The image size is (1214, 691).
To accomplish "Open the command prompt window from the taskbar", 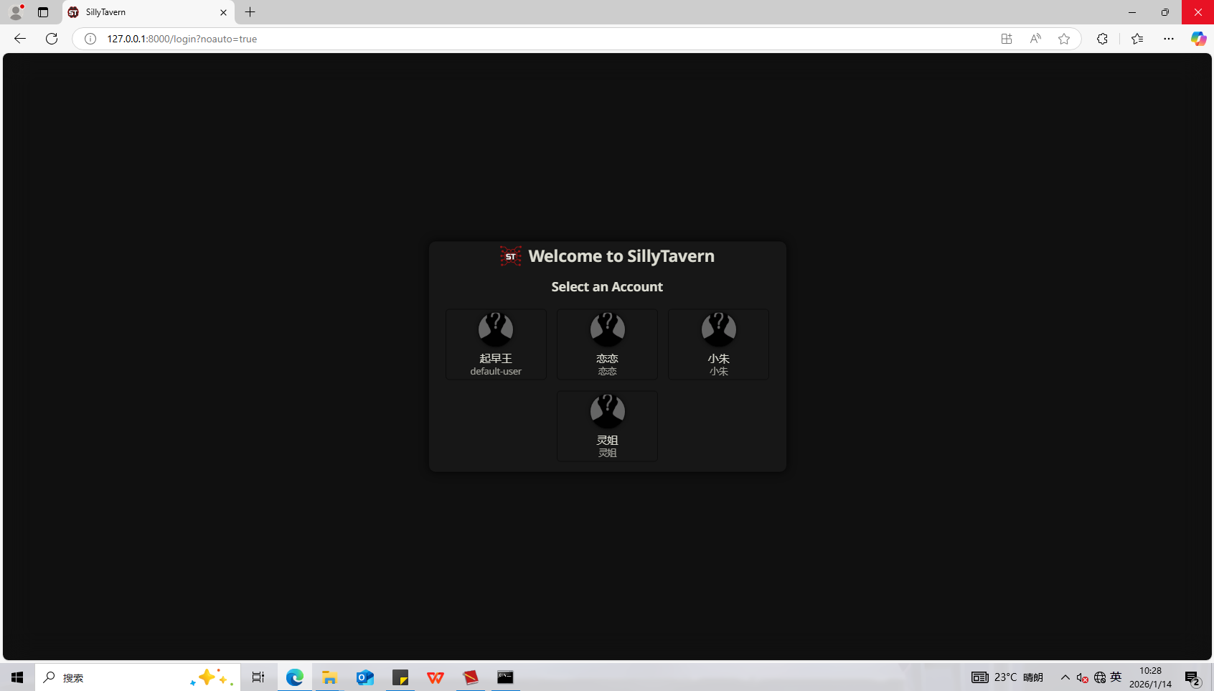I will click(x=506, y=677).
